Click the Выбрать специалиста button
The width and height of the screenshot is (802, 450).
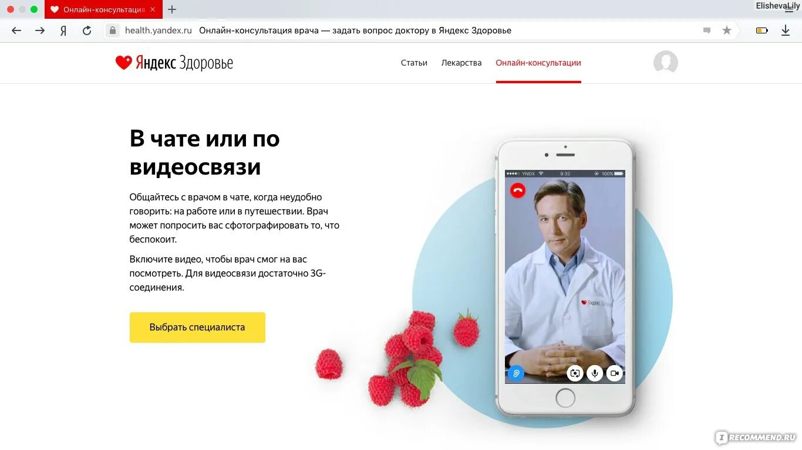[197, 328]
